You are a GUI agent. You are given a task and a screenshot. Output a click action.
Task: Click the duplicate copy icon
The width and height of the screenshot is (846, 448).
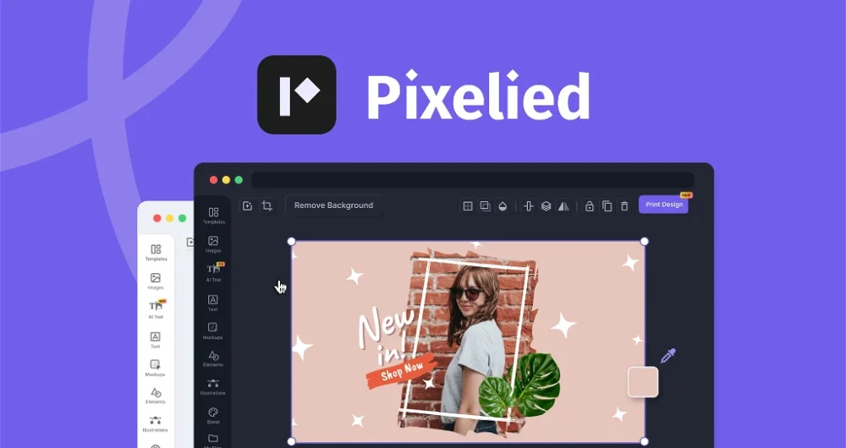[x=607, y=206]
